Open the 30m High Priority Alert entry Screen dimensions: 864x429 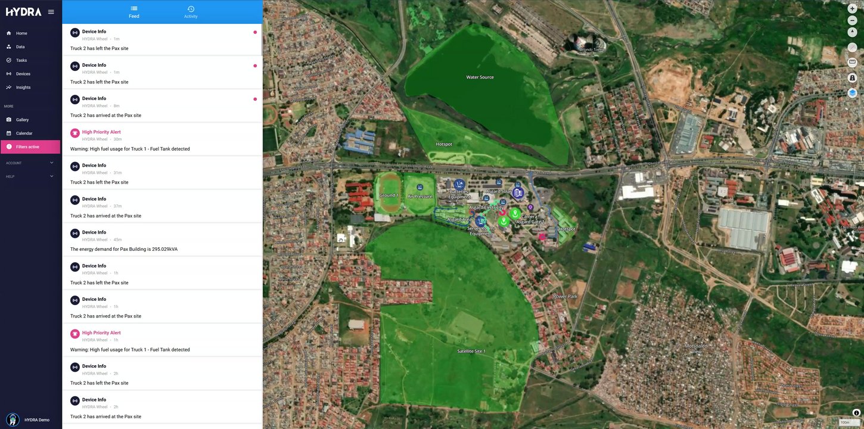click(x=162, y=140)
